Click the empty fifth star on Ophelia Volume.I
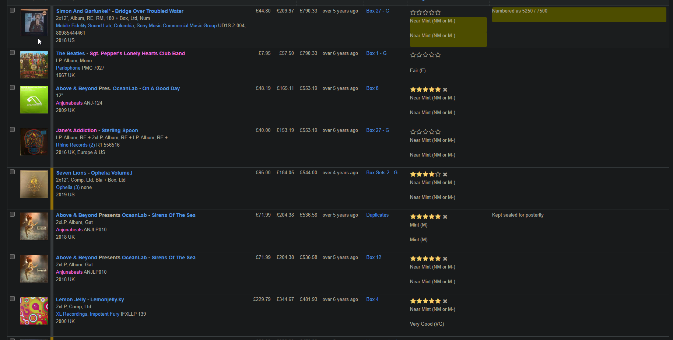This screenshot has height=340, width=673. (438, 174)
